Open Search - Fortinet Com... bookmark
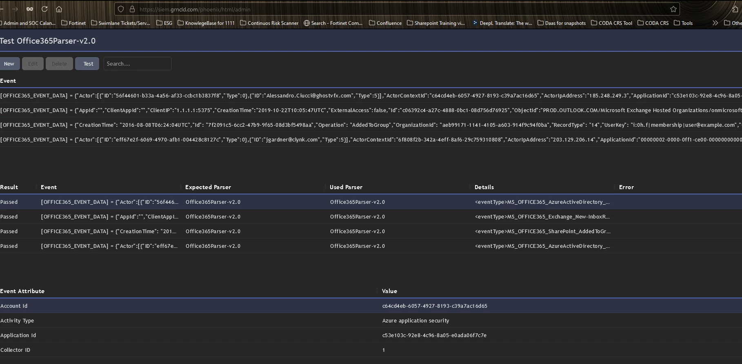The width and height of the screenshot is (742, 364). pyautogui.click(x=333, y=23)
